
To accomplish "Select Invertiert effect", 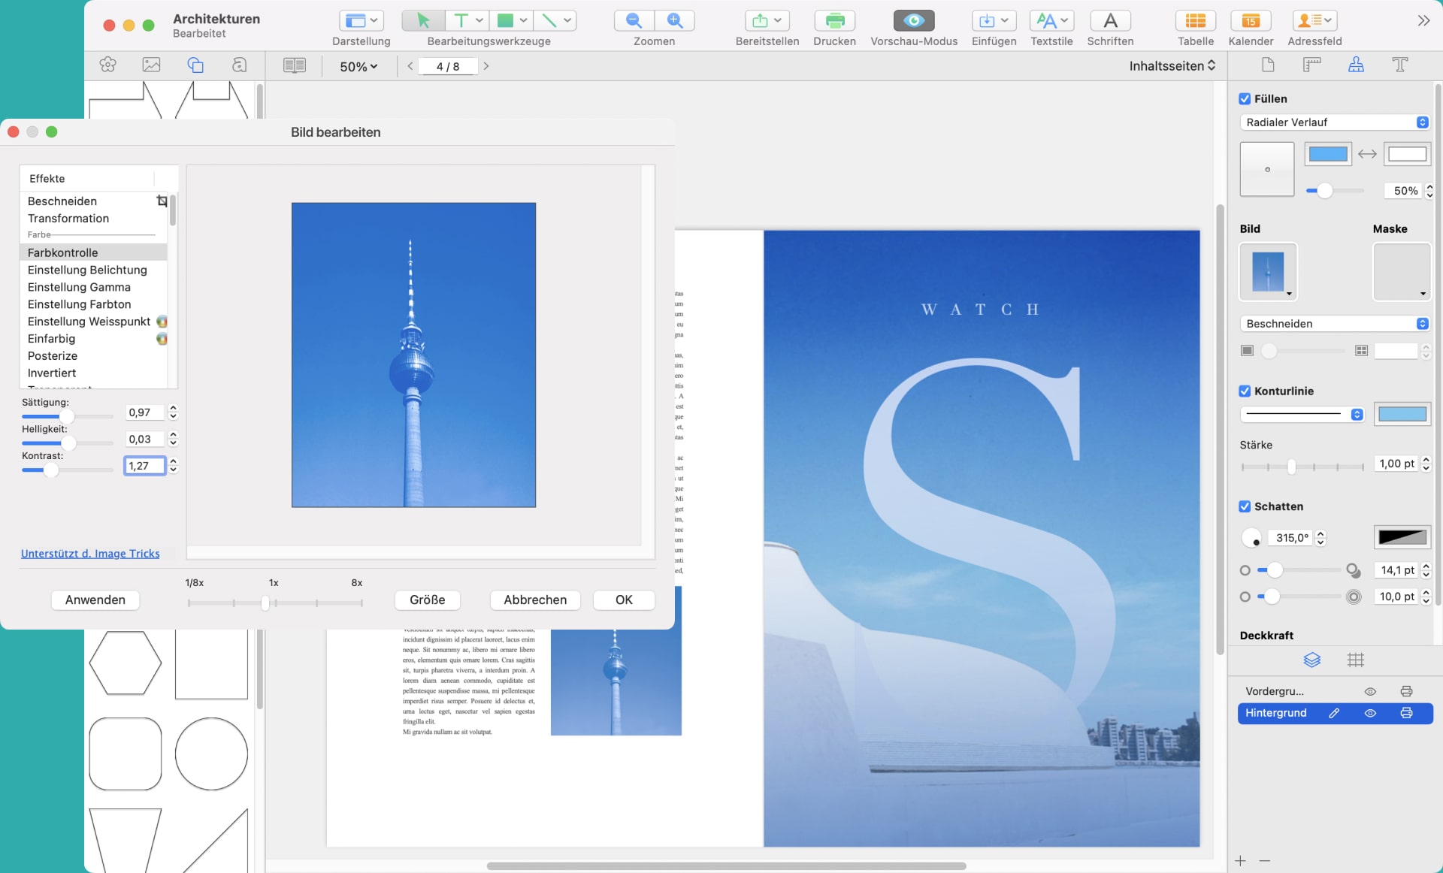I will pos(52,373).
